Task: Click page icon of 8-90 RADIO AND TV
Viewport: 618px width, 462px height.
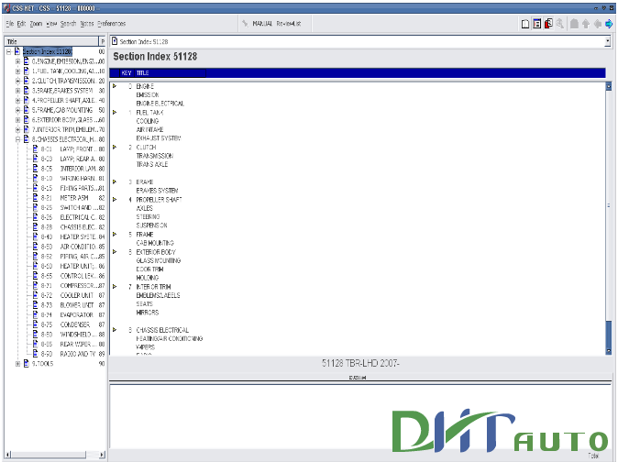Action: click(35, 354)
